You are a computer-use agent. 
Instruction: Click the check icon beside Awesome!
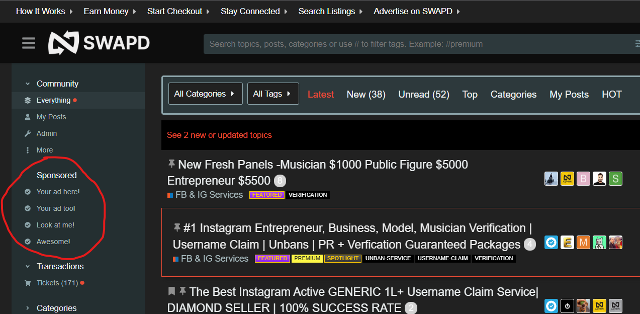[x=28, y=242]
